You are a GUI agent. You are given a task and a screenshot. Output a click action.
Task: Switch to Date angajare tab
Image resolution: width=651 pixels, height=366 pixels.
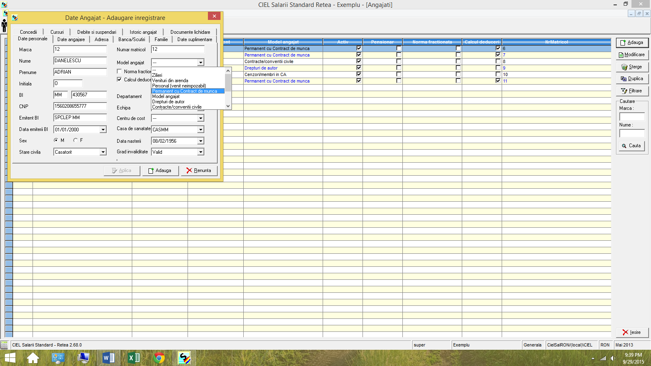pos(71,39)
